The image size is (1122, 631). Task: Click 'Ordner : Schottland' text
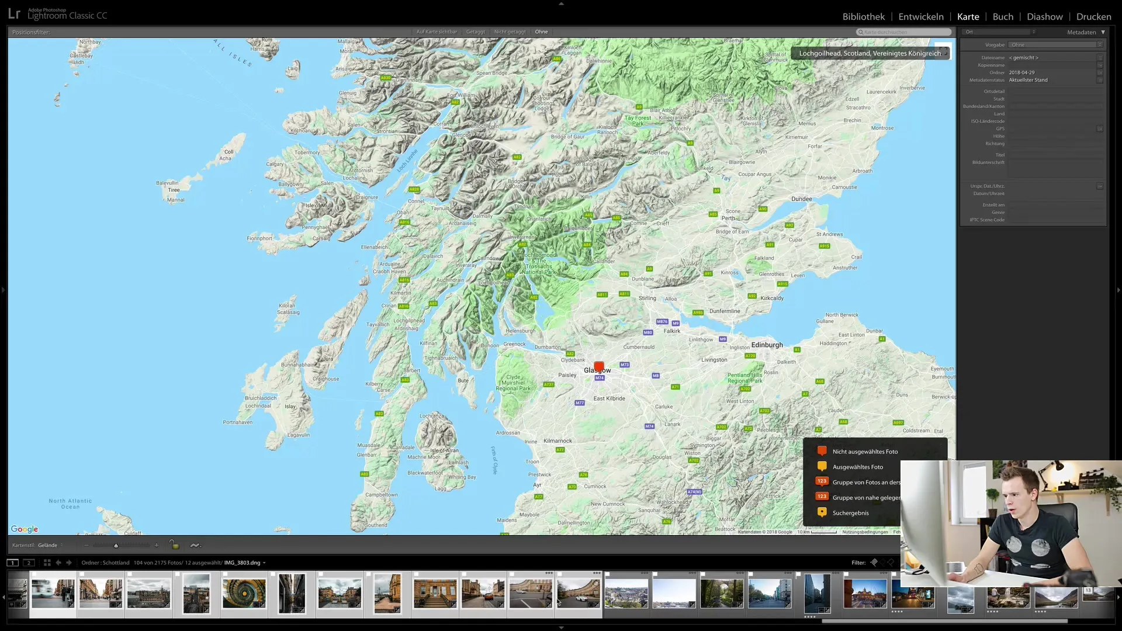point(105,563)
